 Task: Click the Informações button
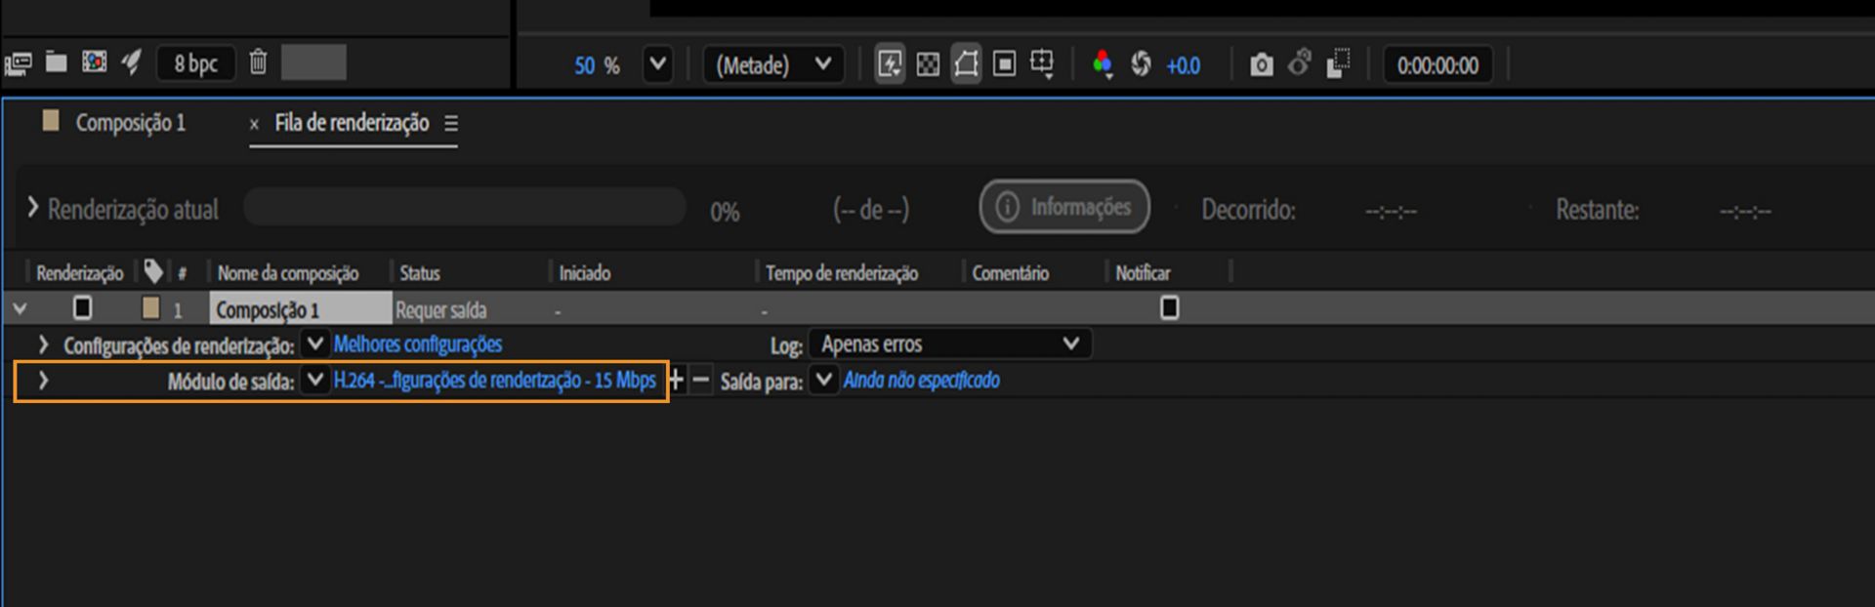click(x=1064, y=207)
